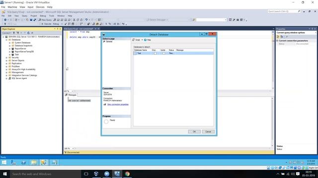The image size is (318, 178).
Task: Expand the ReportServer database node
Action: (x=9, y=48)
